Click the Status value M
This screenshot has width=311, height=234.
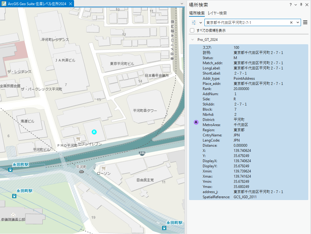click(235, 58)
